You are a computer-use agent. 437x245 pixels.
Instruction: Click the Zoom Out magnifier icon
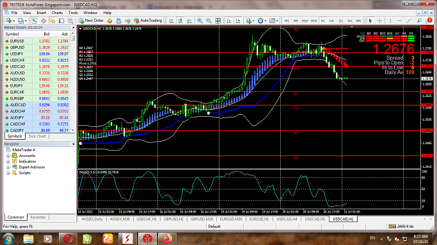[209, 20]
